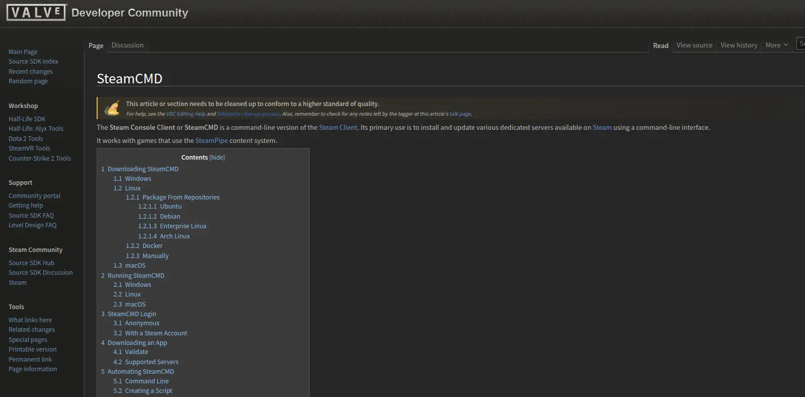Jump to 1.2 Linux contents entry
Viewport: 805px width, 397px height.
point(127,188)
